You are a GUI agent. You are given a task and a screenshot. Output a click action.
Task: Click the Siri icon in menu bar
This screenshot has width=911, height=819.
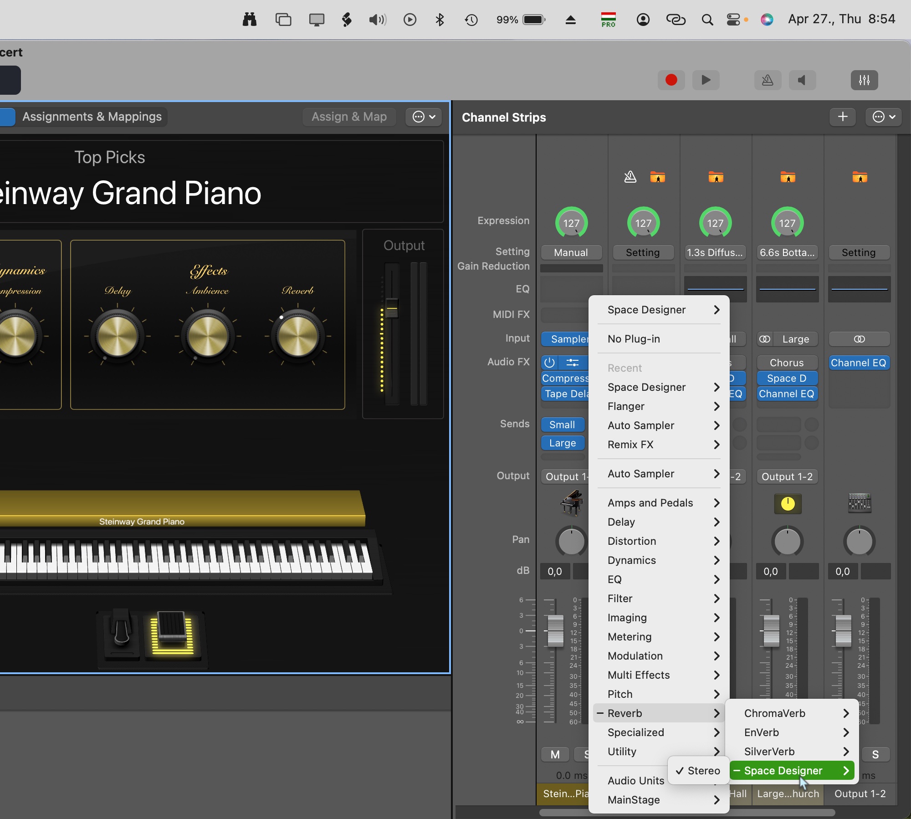point(767,20)
